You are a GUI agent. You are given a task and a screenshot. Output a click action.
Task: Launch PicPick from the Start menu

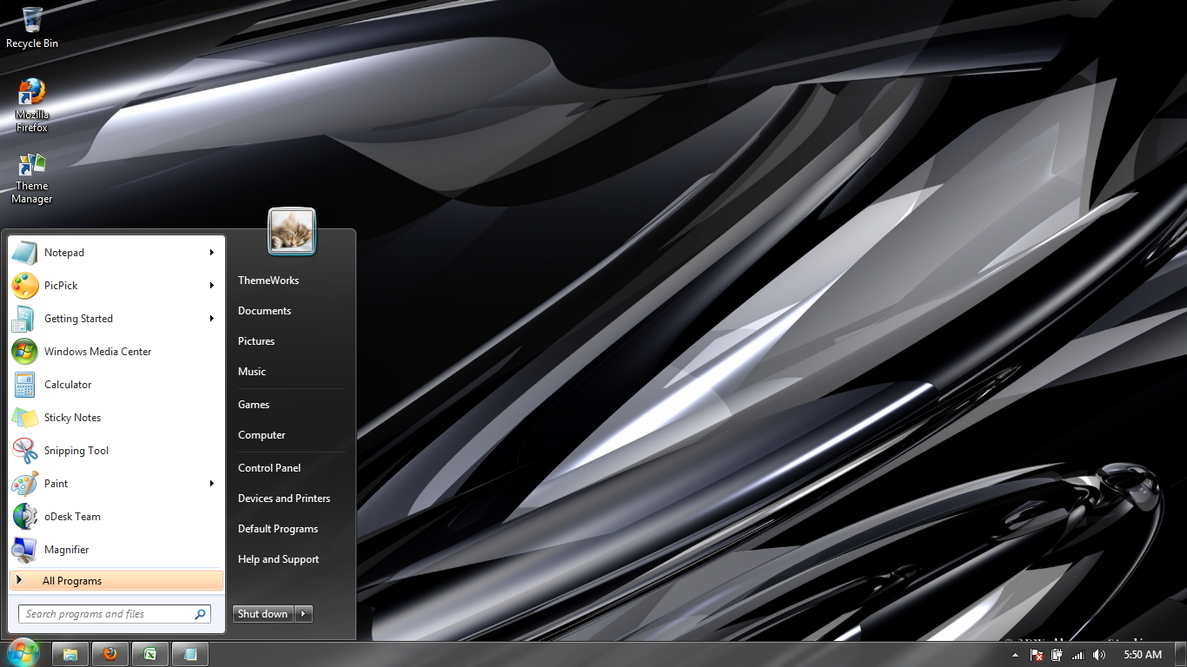click(116, 286)
